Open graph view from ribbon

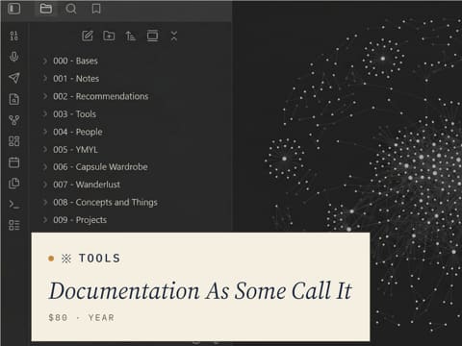(x=14, y=120)
